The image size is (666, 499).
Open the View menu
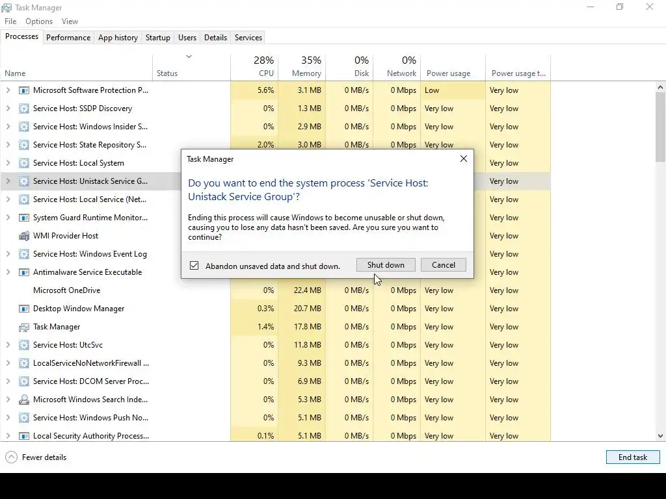(x=70, y=21)
